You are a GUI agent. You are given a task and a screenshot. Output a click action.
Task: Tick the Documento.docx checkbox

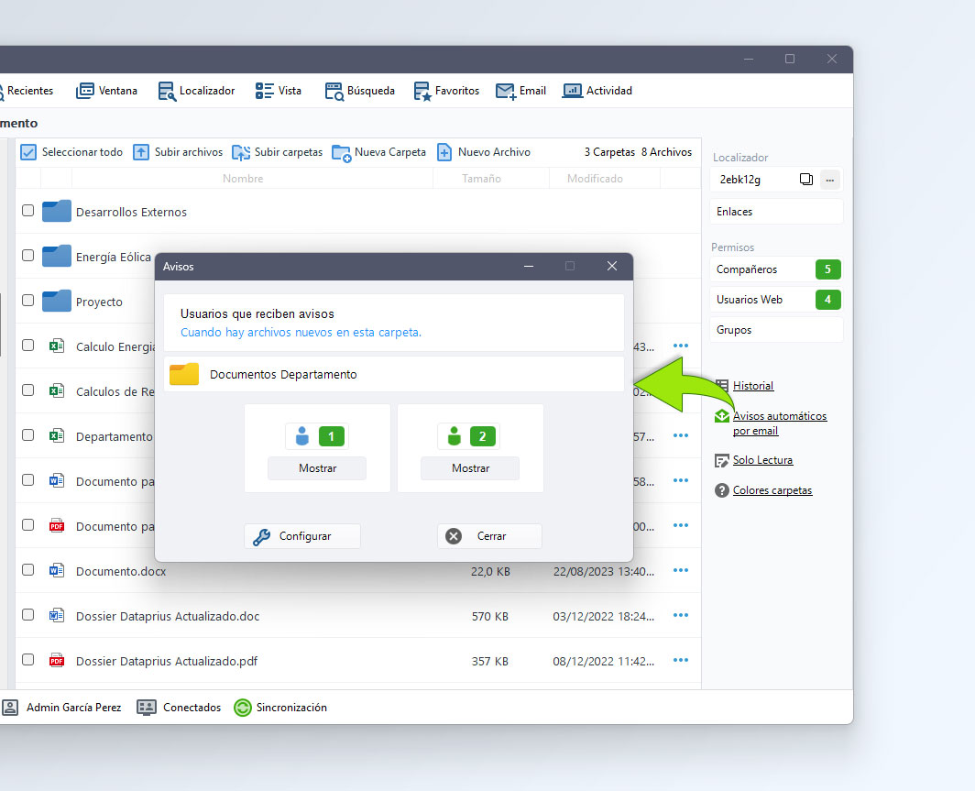click(x=28, y=570)
